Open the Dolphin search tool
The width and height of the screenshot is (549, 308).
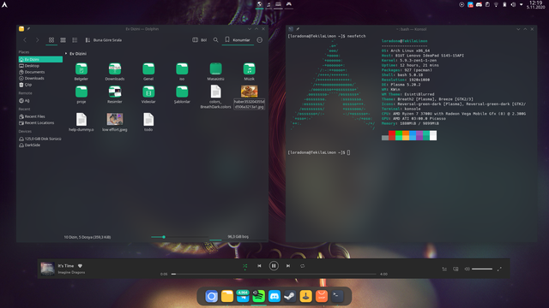(215, 40)
